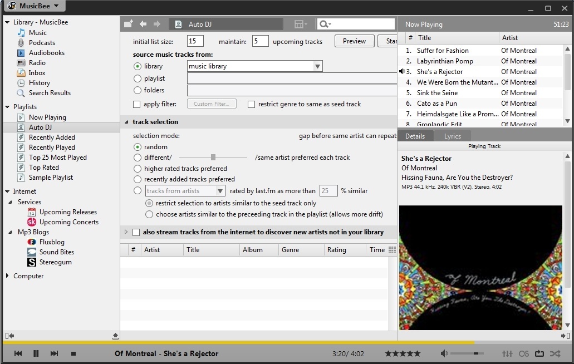Click the new tab icon in toolbar
The width and height of the screenshot is (574, 364).
(x=128, y=24)
